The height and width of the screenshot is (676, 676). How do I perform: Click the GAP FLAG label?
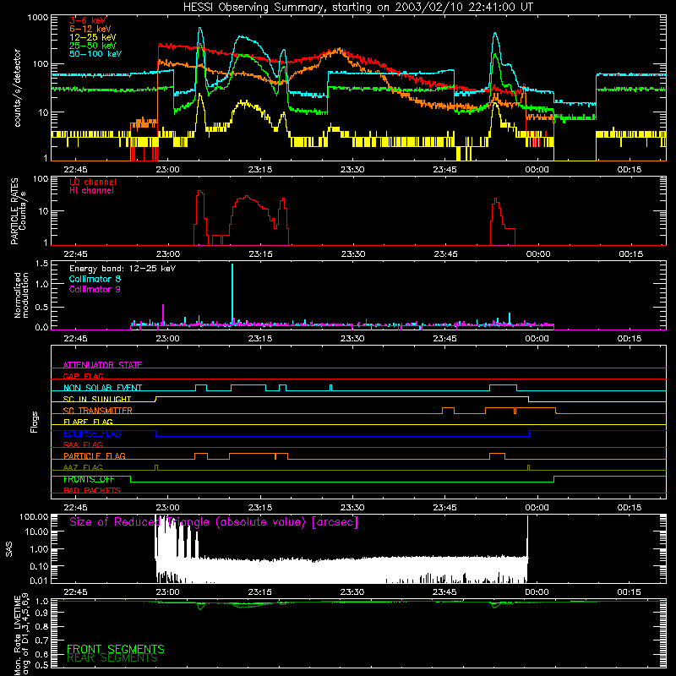(x=83, y=376)
